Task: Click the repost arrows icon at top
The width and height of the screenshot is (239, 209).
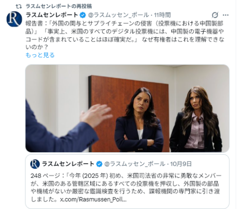Action: (x=19, y=7)
